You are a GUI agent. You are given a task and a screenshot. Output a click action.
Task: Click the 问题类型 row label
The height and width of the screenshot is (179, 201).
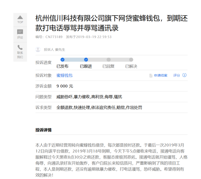pos(43,97)
